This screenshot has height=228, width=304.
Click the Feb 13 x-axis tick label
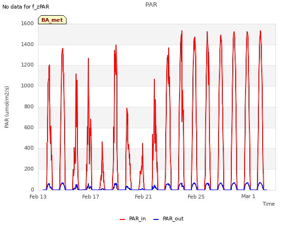tap(38, 197)
